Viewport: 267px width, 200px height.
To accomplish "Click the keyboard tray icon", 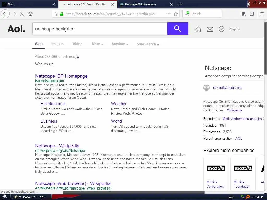I will click(231, 197).
